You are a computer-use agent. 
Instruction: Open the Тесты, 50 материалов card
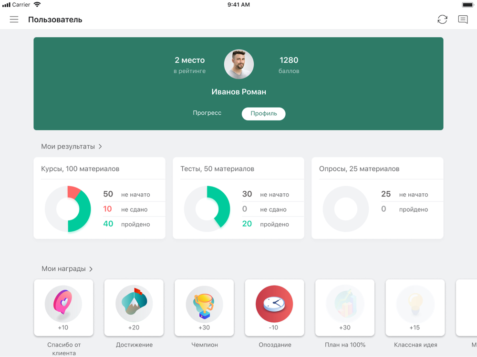[x=238, y=198]
